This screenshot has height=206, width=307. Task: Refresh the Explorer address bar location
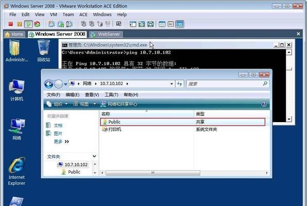(180, 84)
